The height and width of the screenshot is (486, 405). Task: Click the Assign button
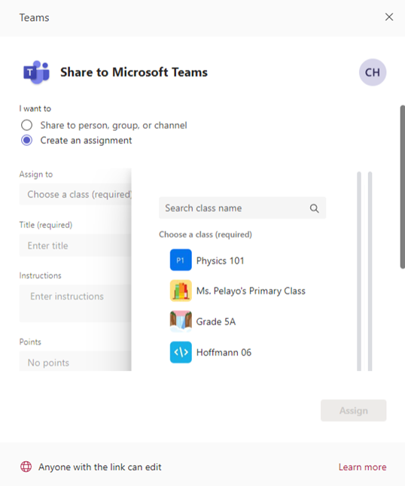354,410
